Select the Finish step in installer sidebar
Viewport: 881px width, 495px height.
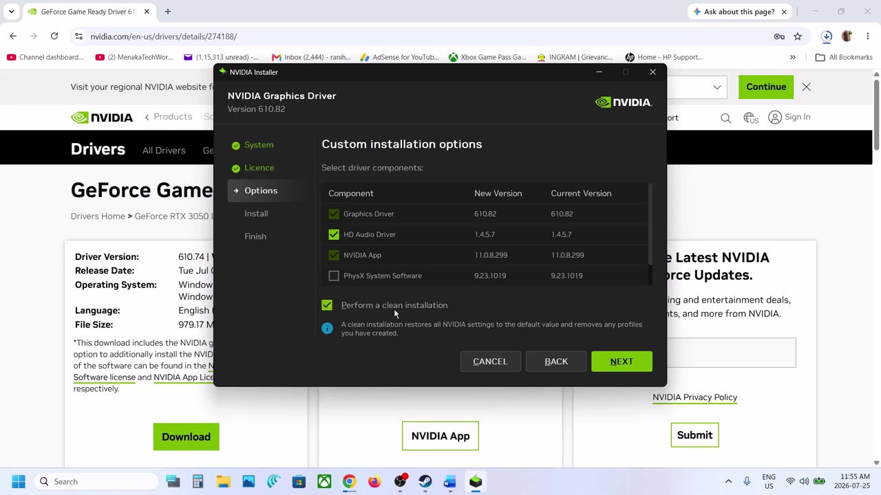(x=255, y=236)
